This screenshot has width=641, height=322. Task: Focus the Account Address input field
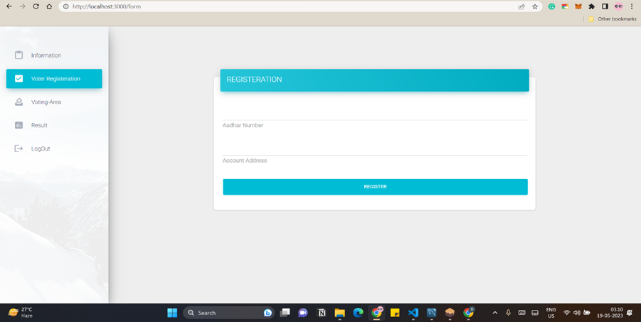pyautogui.click(x=374, y=149)
